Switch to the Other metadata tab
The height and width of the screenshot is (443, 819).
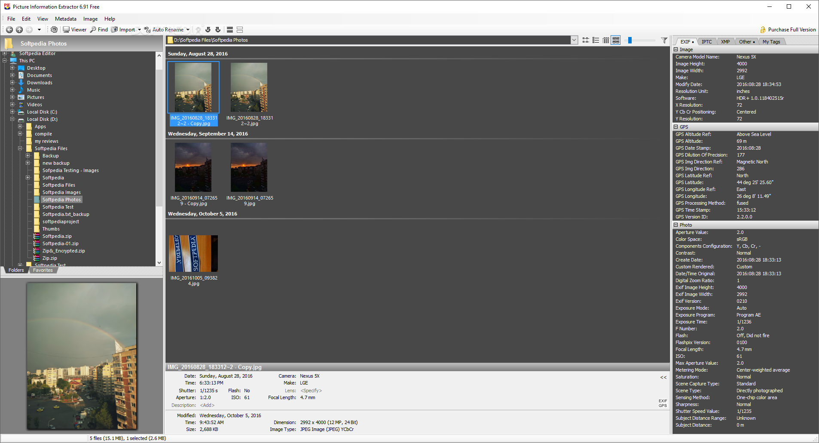(747, 42)
